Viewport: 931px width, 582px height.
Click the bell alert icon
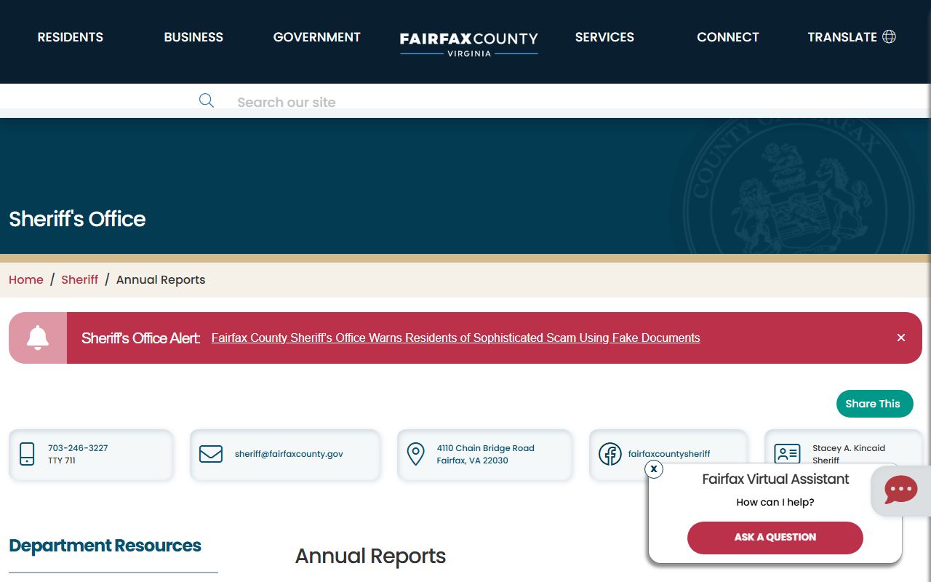pos(38,338)
